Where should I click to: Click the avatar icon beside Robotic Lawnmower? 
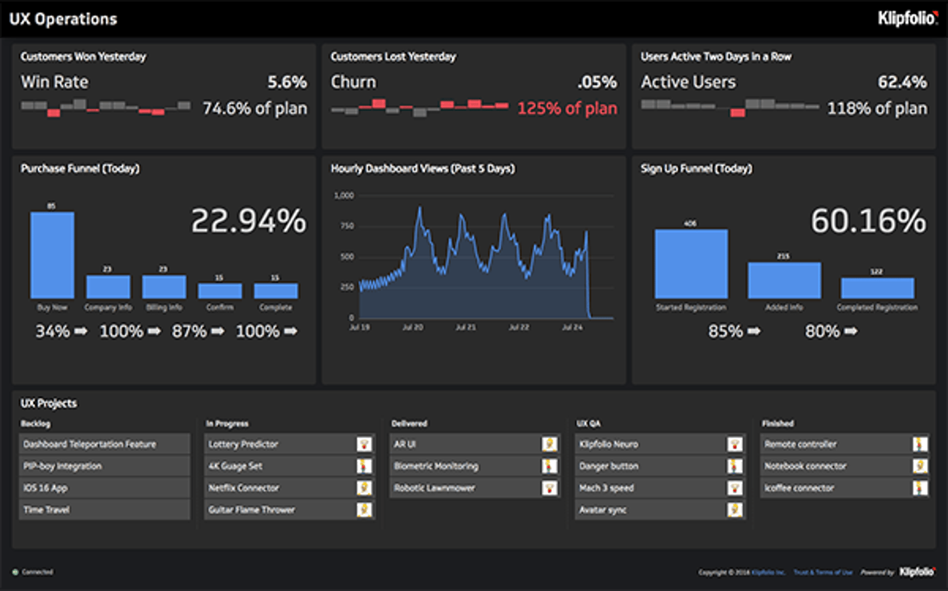point(549,488)
